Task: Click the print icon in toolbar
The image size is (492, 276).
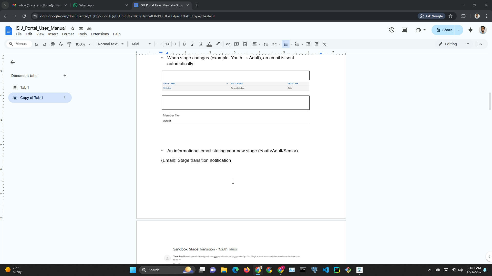Action: [x=53, y=44]
